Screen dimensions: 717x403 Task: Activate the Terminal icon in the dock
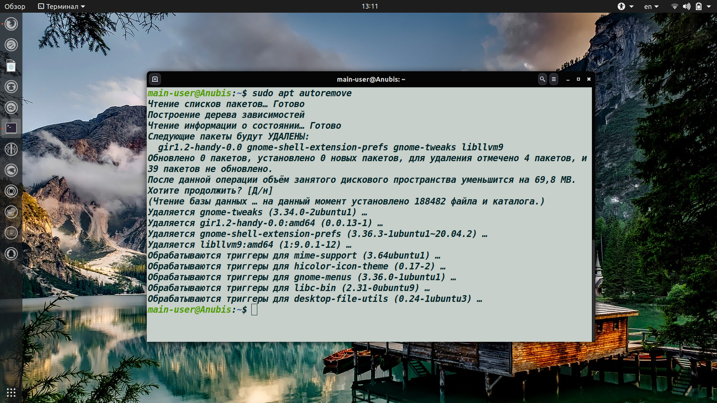[x=11, y=128]
